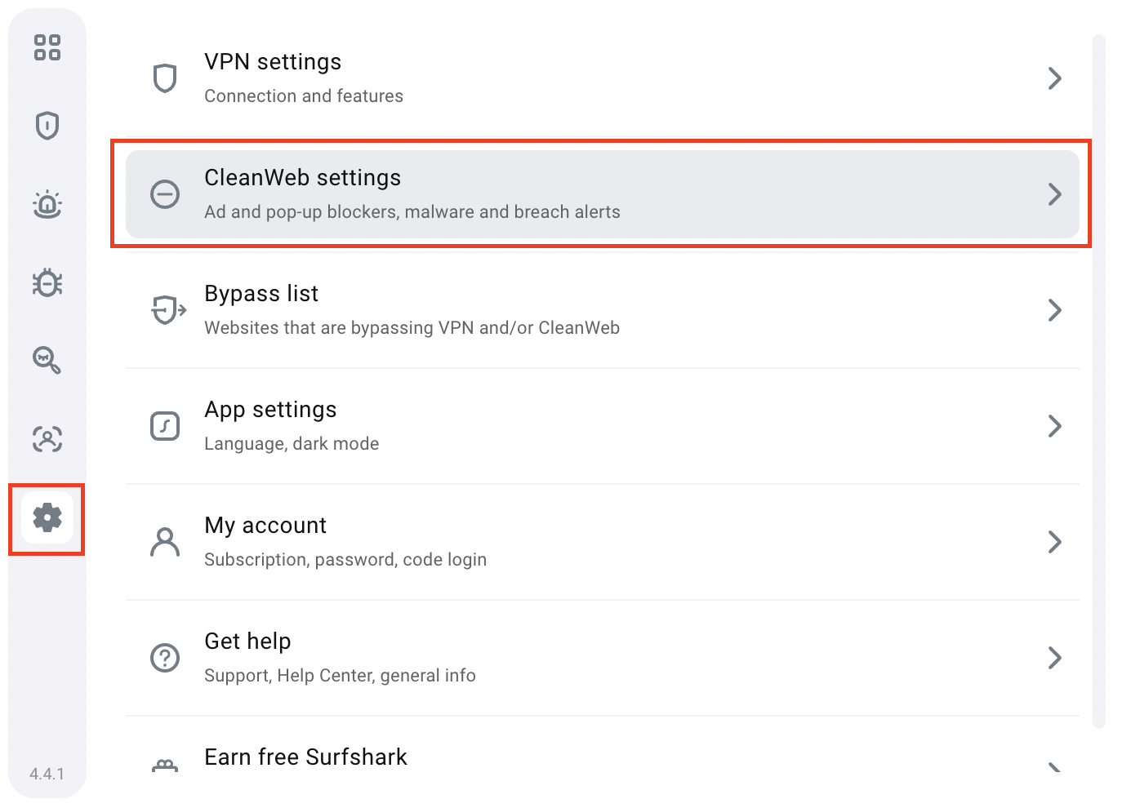Expand CleanWeb settings via its chevron
1140x808 pixels.
click(1054, 194)
